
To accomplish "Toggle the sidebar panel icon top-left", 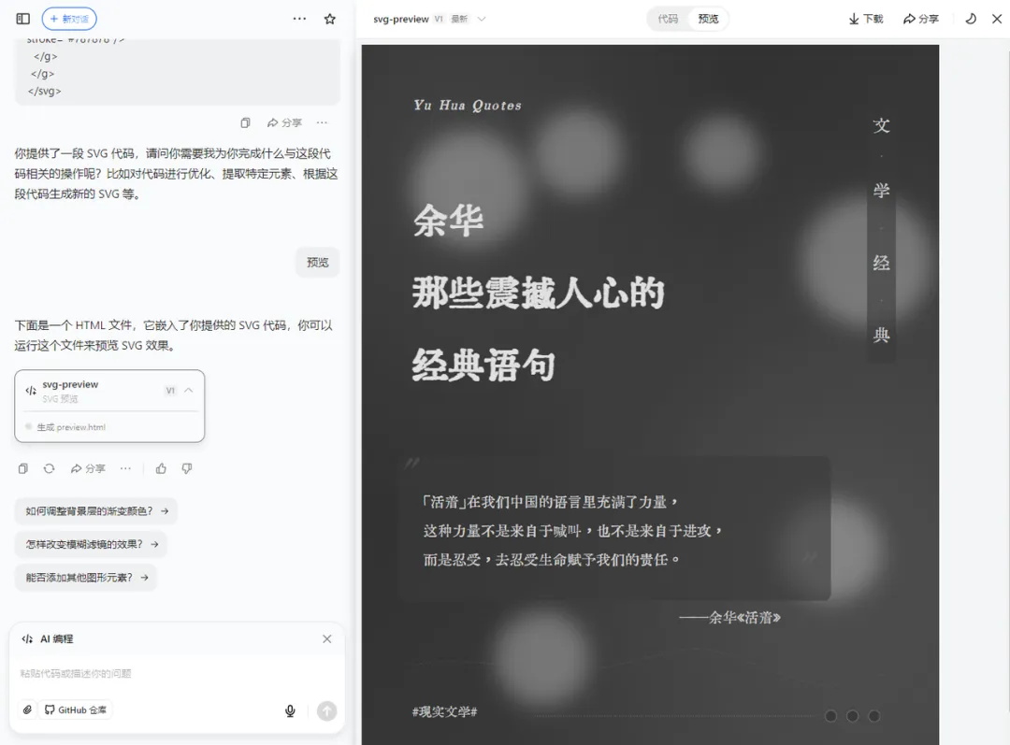I will pyautogui.click(x=22, y=18).
